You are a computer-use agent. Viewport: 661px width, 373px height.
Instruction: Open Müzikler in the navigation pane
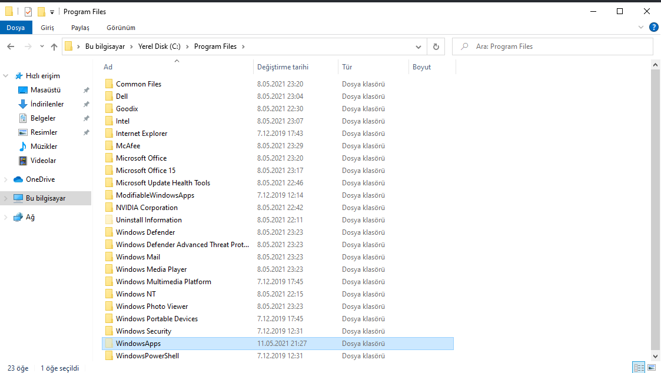click(44, 146)
